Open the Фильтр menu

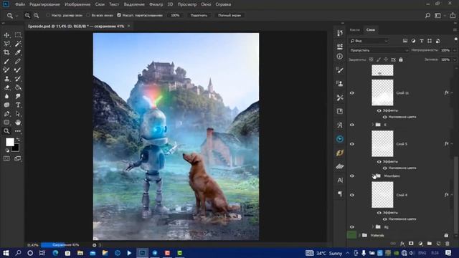(x=156, y=4)
